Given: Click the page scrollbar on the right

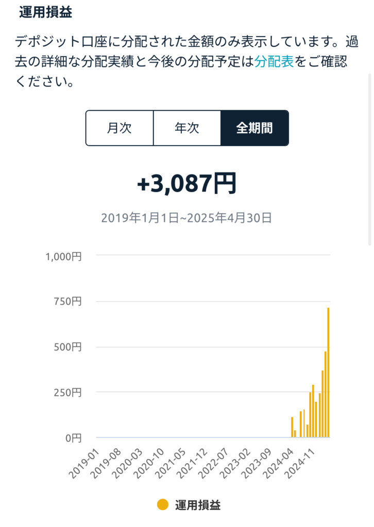Looking at the screenshot, I should click(370, 160).
